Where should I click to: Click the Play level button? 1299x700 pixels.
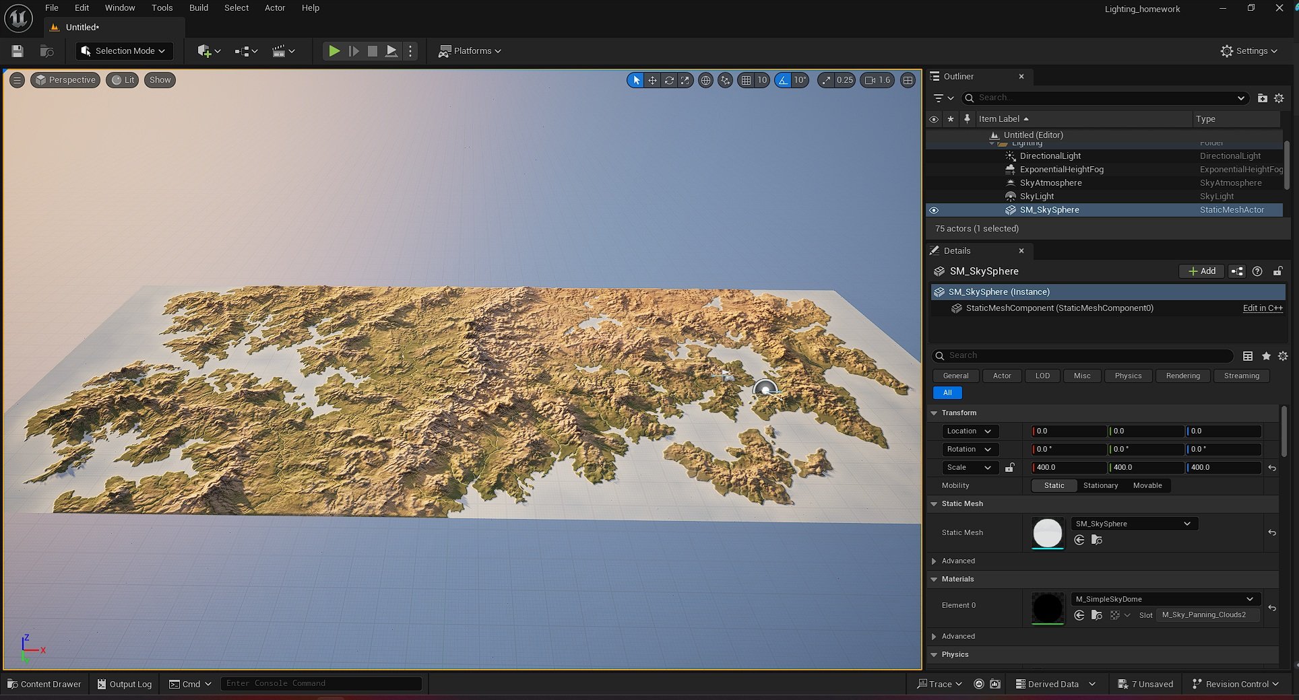point(334,51)
